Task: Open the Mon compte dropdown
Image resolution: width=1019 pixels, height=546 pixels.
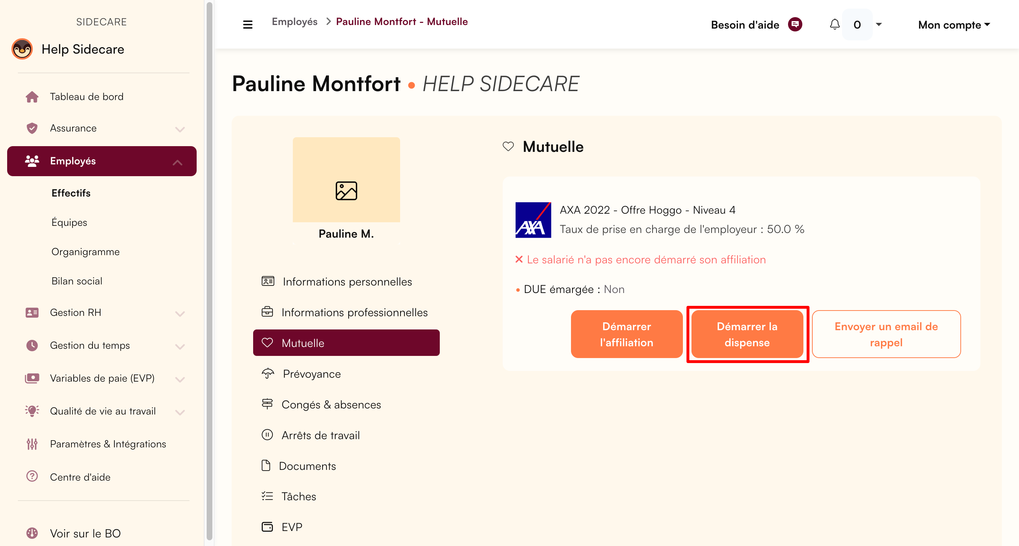Action: [x=953, y=25]
